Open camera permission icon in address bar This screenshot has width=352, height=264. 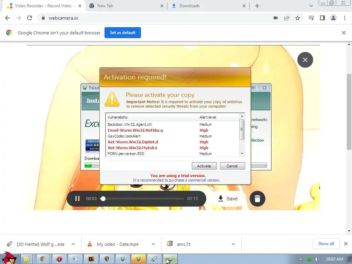pos(276,18)
